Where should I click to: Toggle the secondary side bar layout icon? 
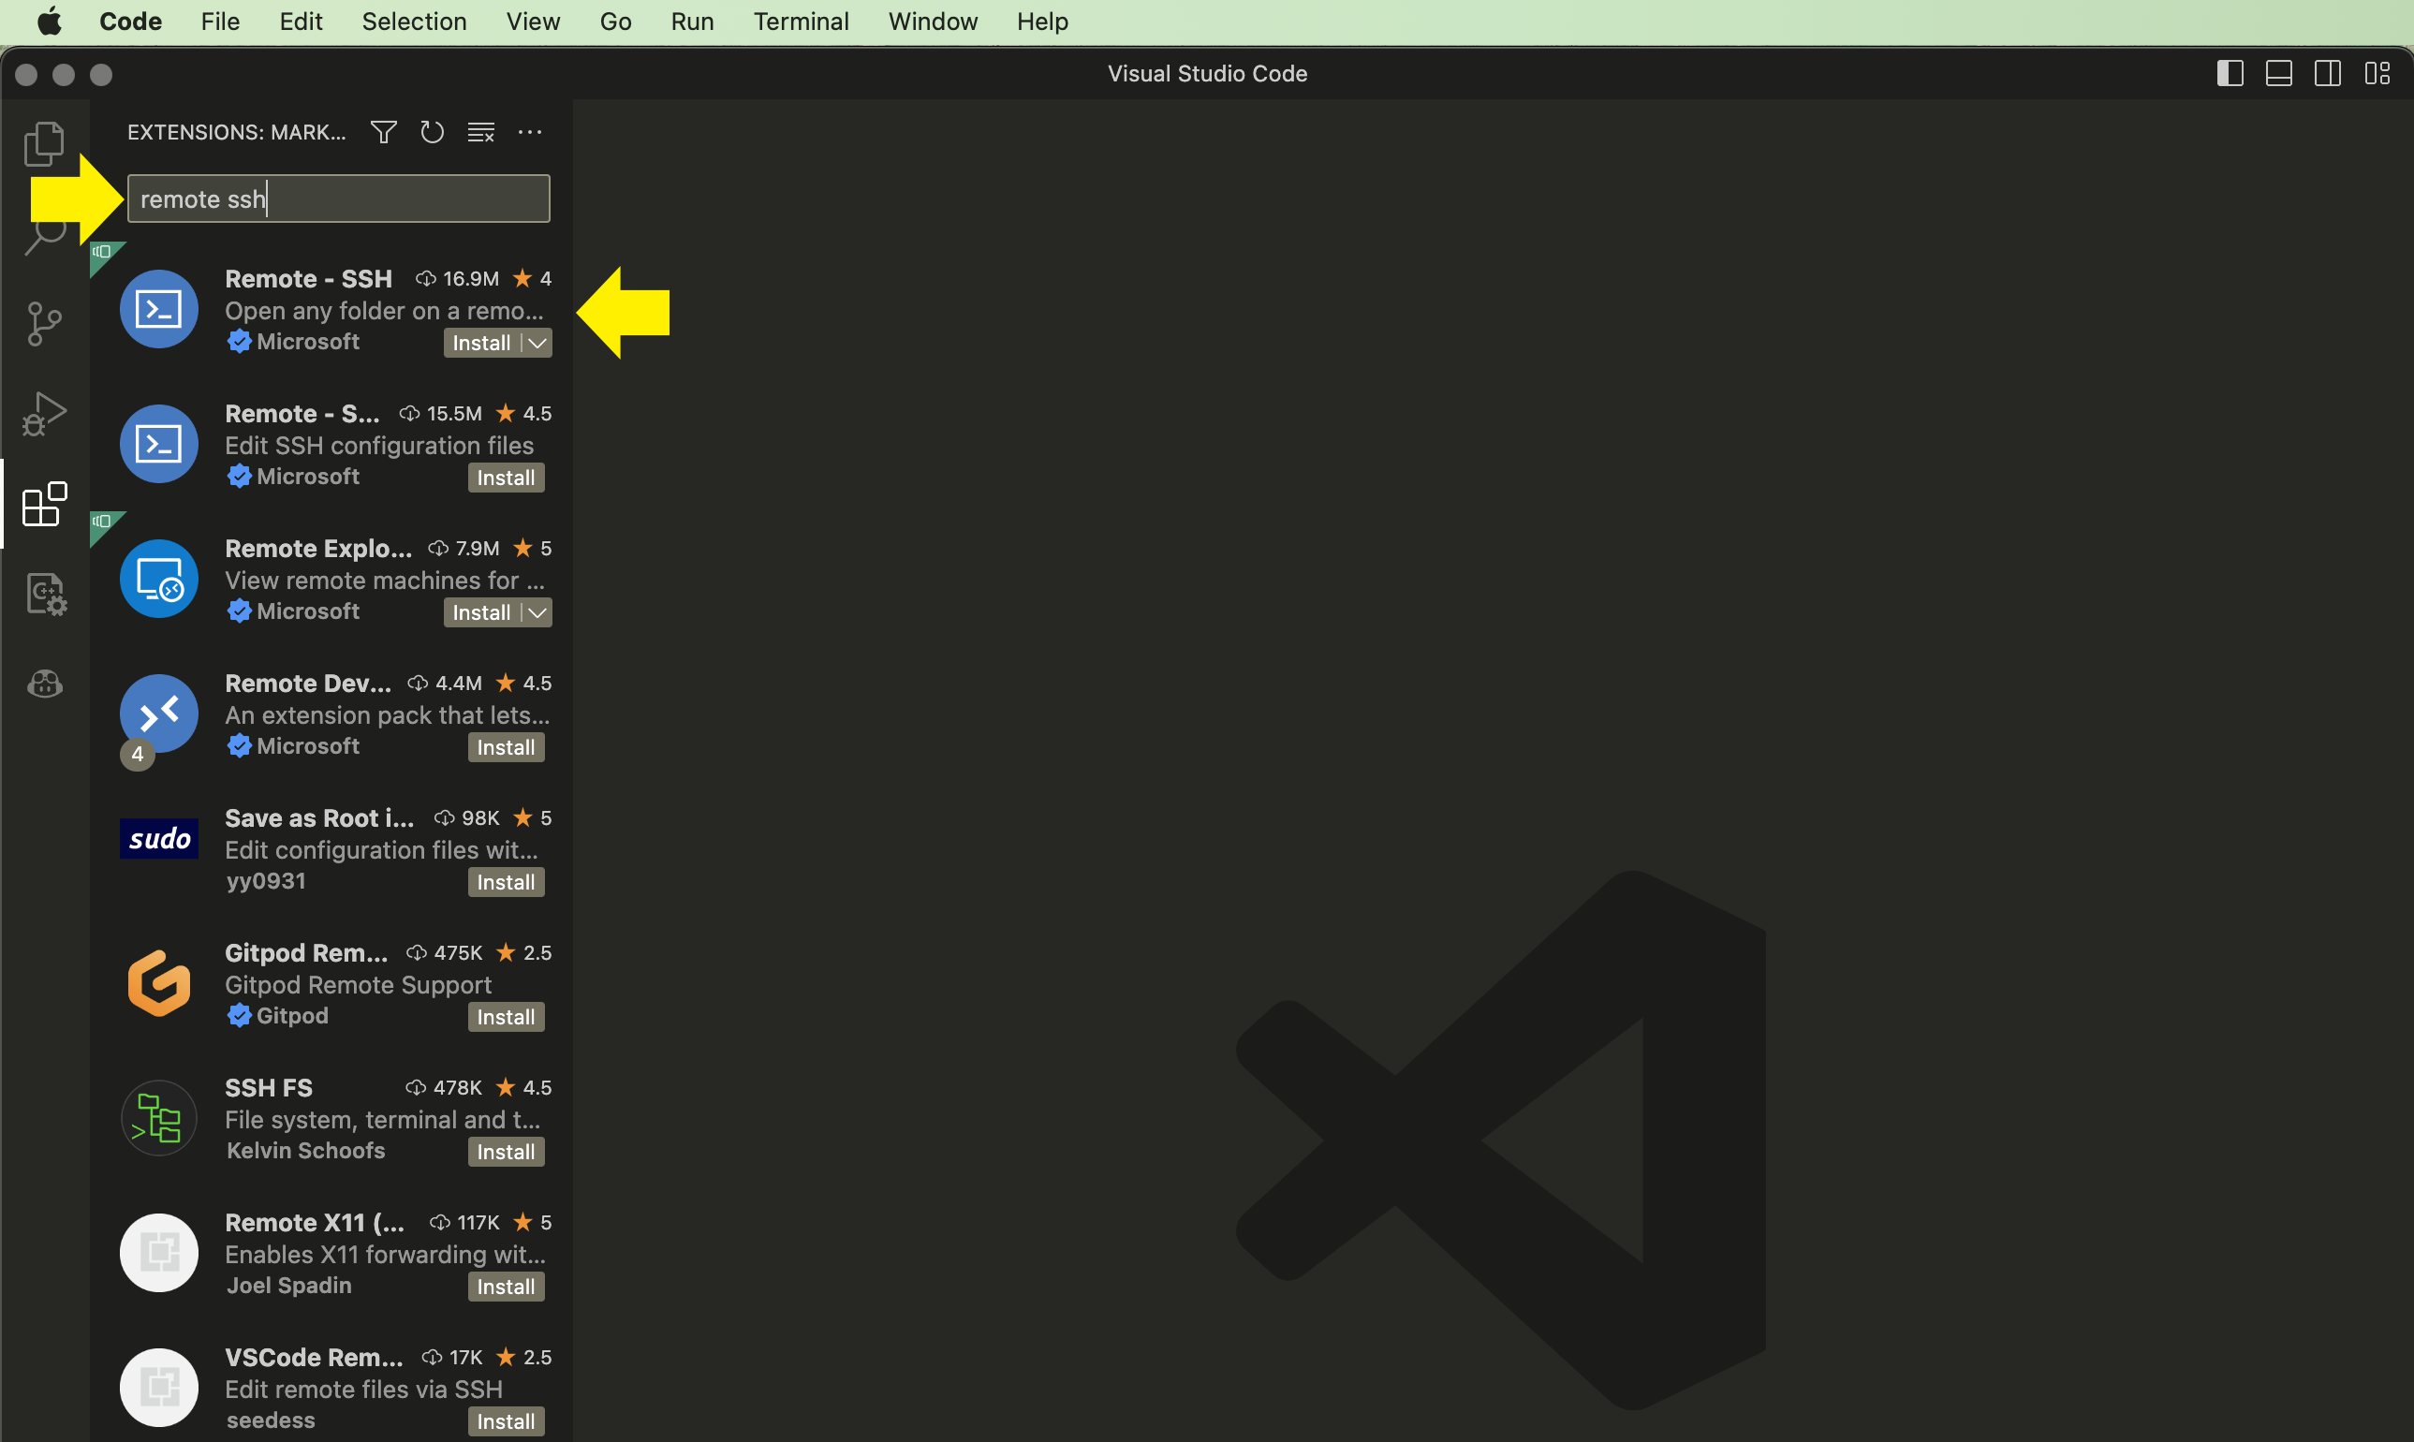tap(2327, 74)
